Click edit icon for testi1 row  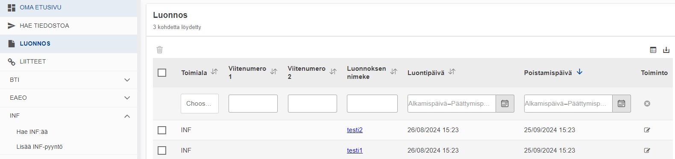647,150
